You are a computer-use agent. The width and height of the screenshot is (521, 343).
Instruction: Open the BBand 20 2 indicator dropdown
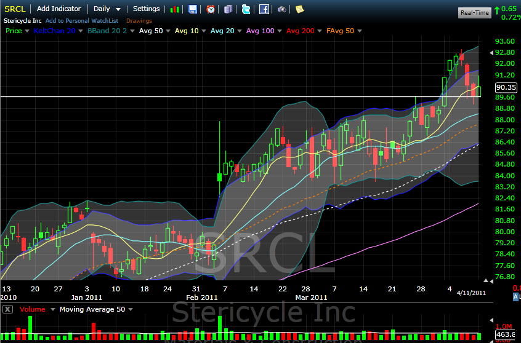point(132,31)
